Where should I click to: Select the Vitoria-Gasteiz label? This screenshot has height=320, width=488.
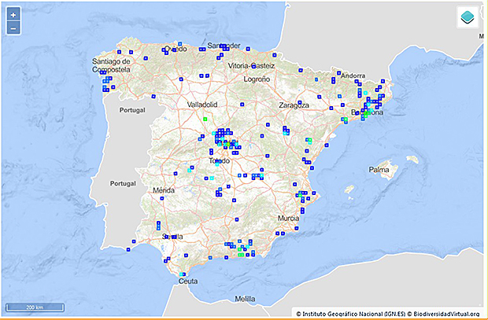[x=250, y=66]
